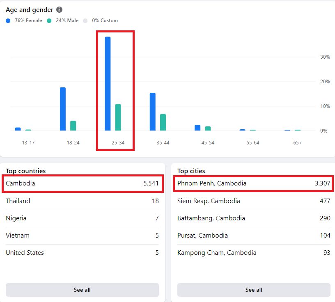Image resolution: width=335 pixels, height=302 pixels.
Task: Click the 55-64 age axis label
Action: [253, 143]
